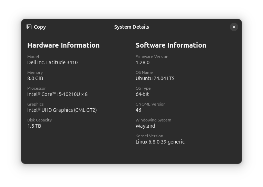This screenshot has height=187, width=263.
Task: Click the Copy clipboard icon
Action: [29, 27]
